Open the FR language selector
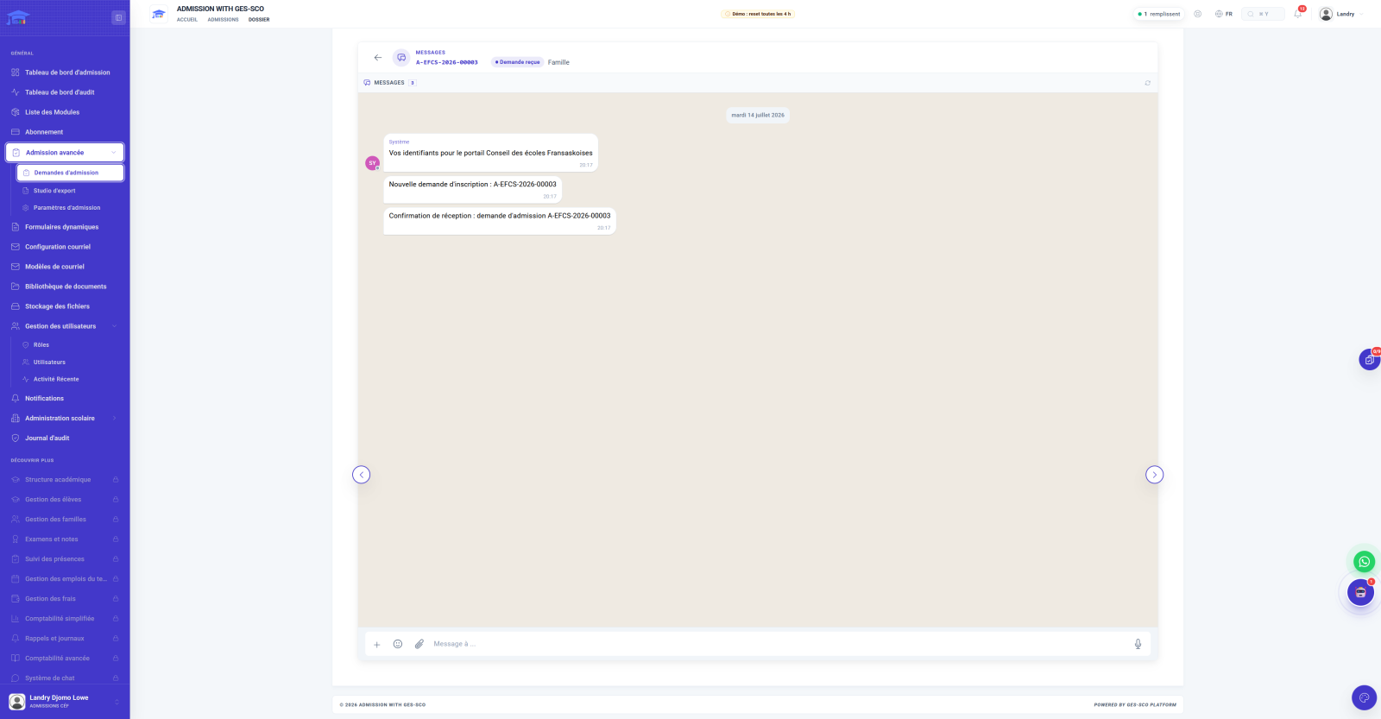Image resolution: width=1381 pixels, height=719 pixels. pyautogui.click(x=1224, y=14)
